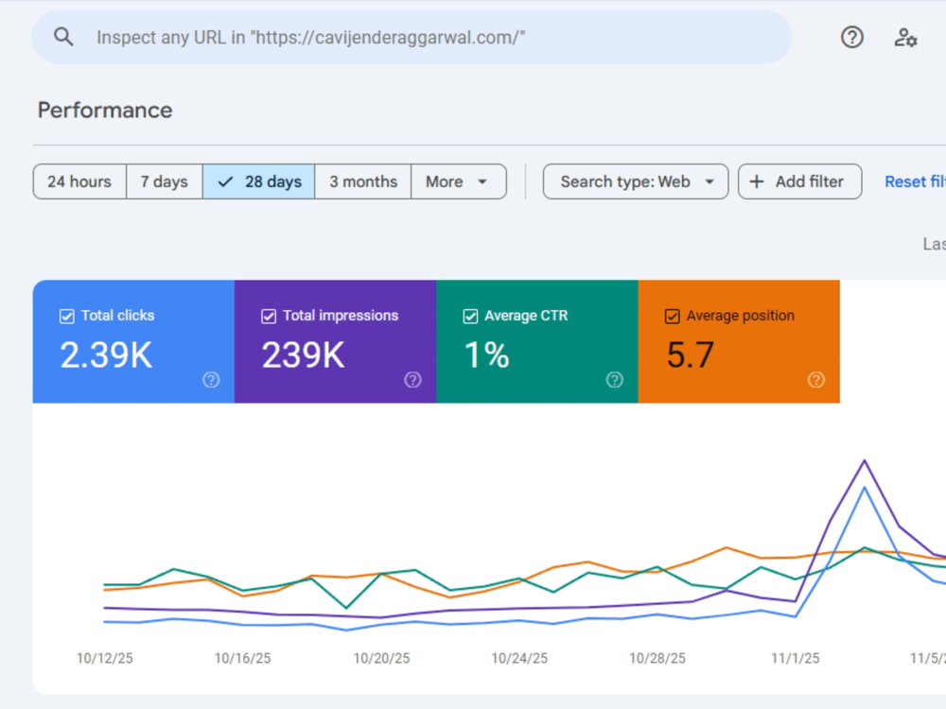Toggle the Total impressions checkbox
946x709 pixels.
click(x=269, y=316)
